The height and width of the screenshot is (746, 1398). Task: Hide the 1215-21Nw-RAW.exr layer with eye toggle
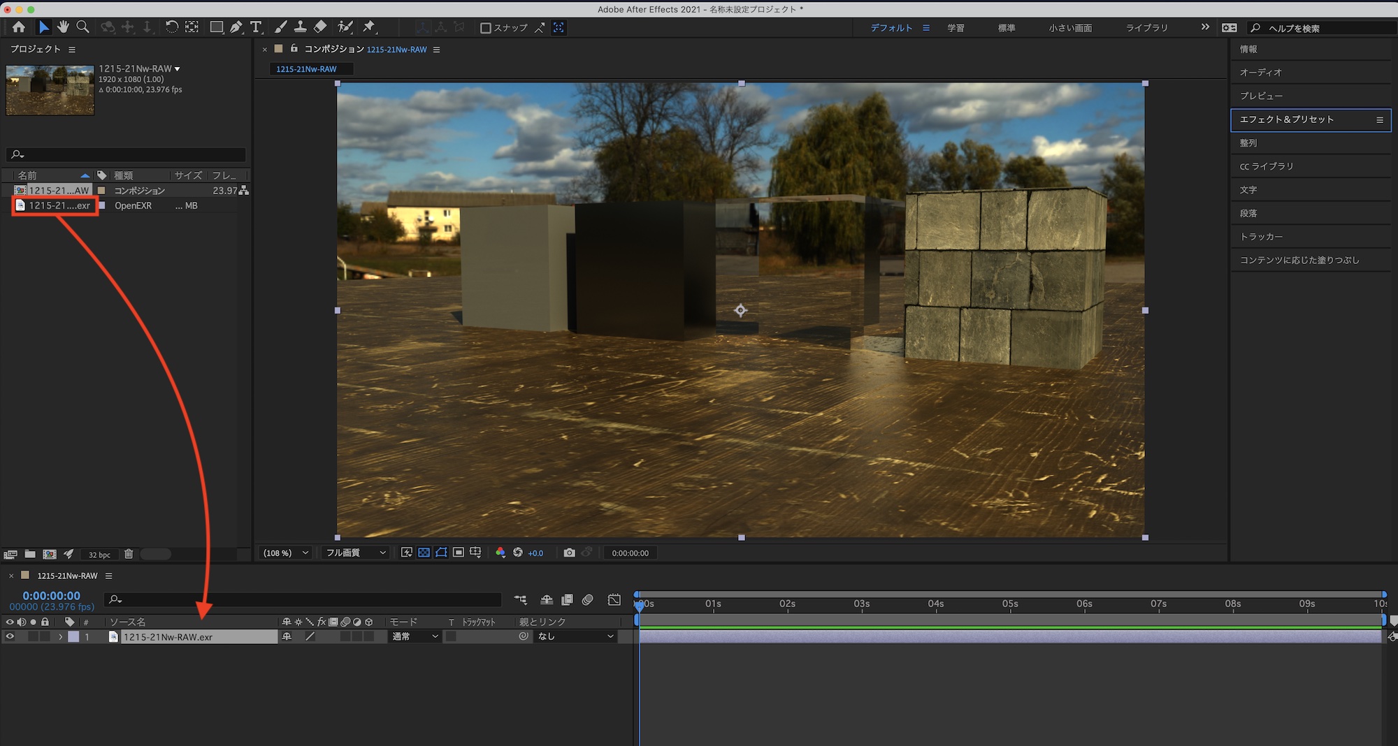(10, 636)
